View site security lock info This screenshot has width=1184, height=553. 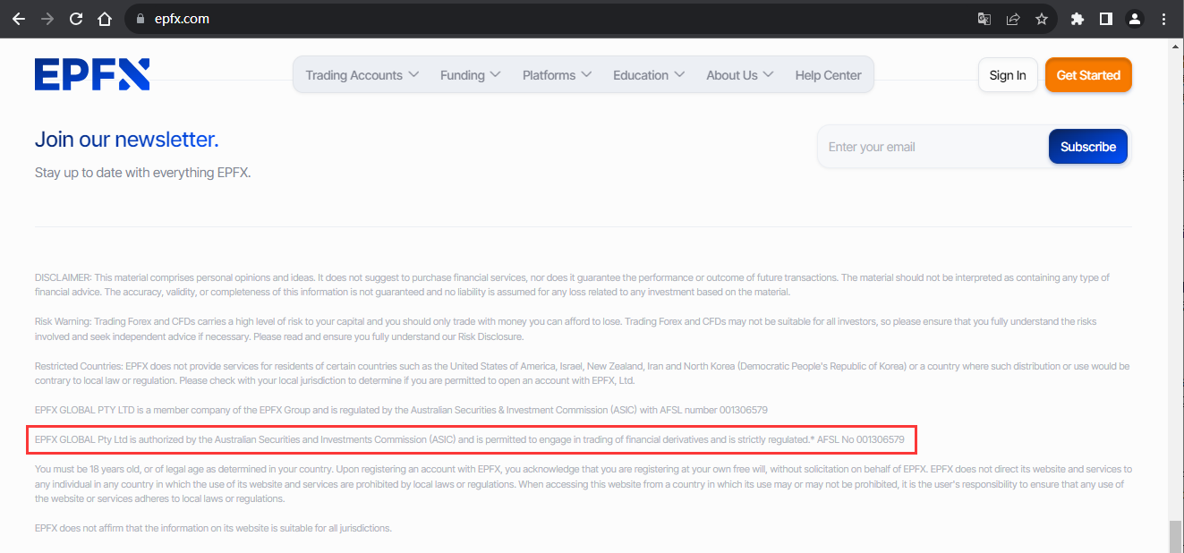pos(140,18)
